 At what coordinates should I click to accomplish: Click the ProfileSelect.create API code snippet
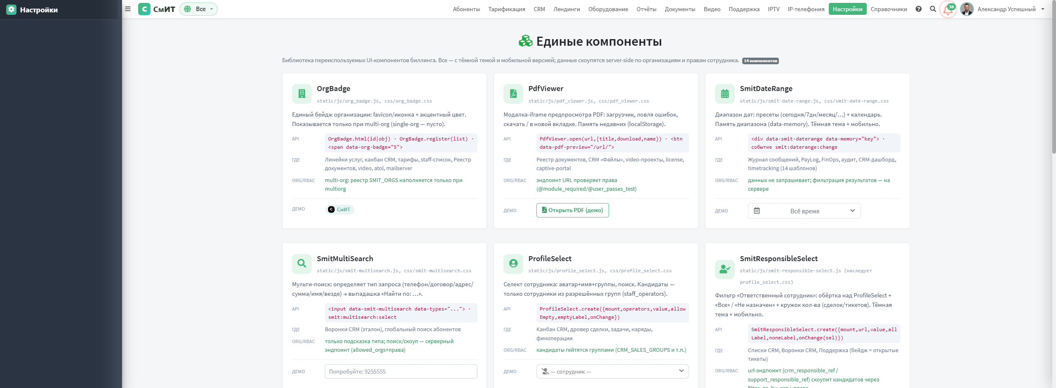point(612,313)
